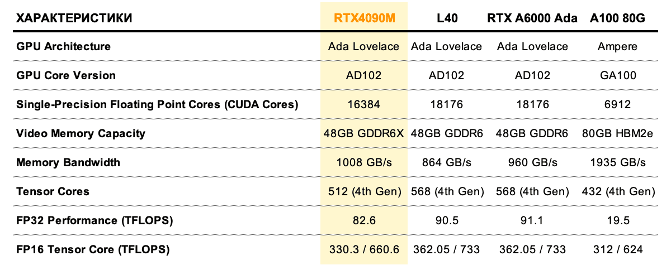Click FP16 Tensor Core (TFLOPS) label
The image size is (671, 270).
93,249
